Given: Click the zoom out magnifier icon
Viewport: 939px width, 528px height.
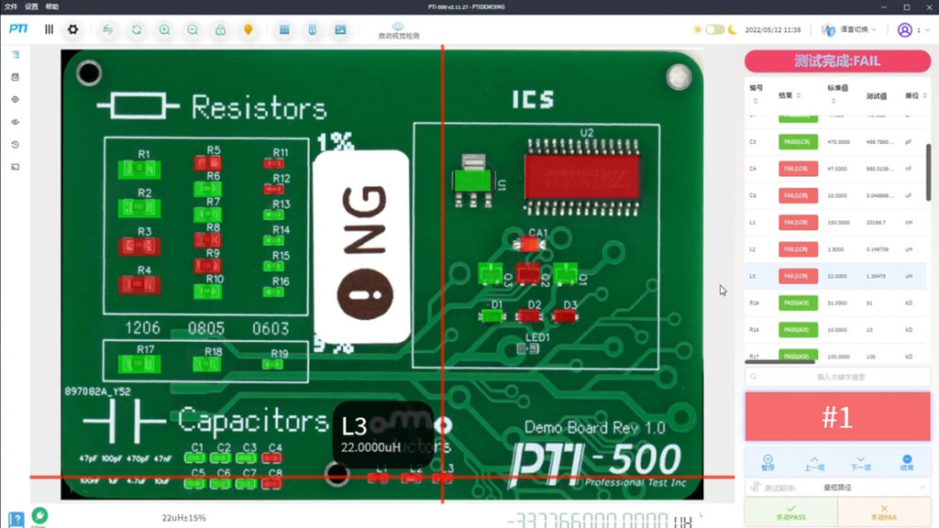Looking at the screenshot, I should click(193, 29).
